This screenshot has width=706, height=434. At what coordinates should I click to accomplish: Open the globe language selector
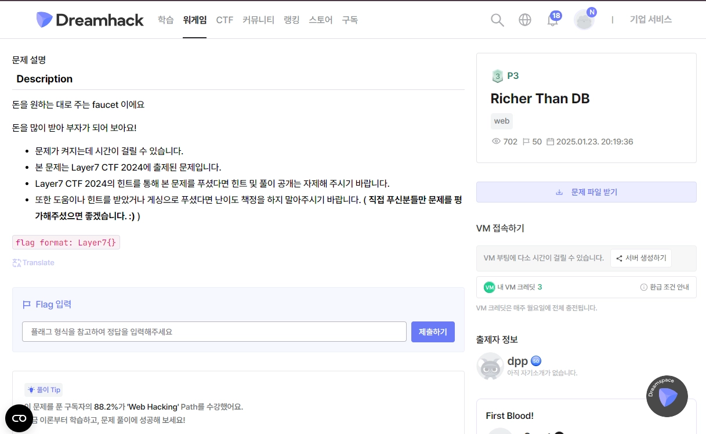tap(525, 20)
